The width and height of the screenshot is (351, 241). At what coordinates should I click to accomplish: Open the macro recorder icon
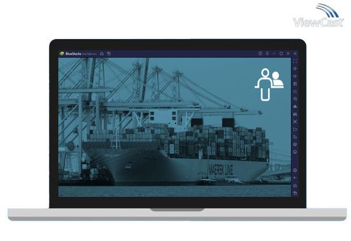(x=295, y=114)
